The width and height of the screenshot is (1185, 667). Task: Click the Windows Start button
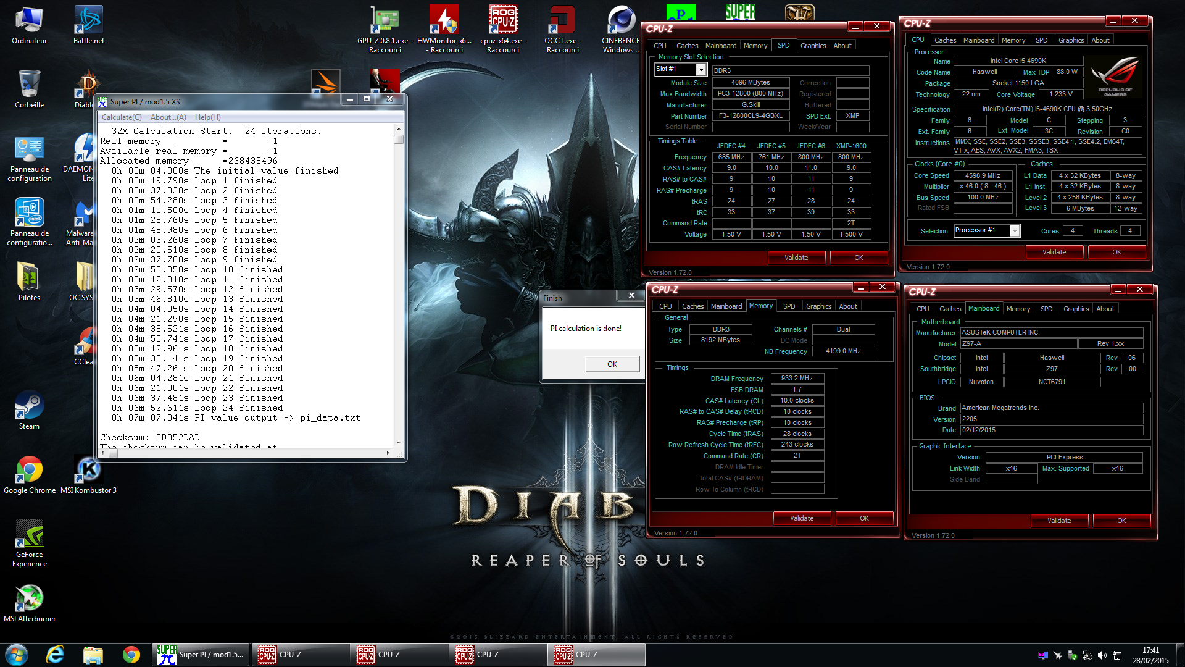click(17, 655)
